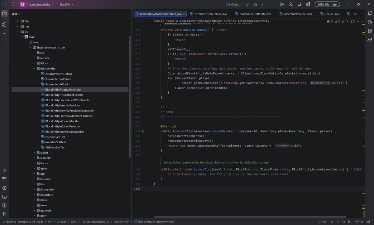The image size is (374, 225).
Task: Open the Notifications bell panel
Action: (x=370, y=14)
